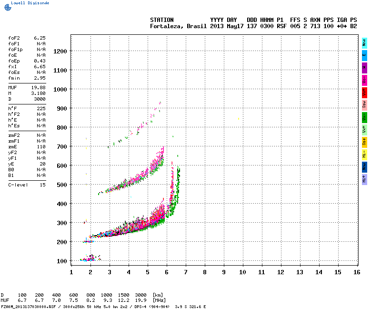Click the D 3000 entry in bottom table
This screenshot has height=310, width=381.
140,295
